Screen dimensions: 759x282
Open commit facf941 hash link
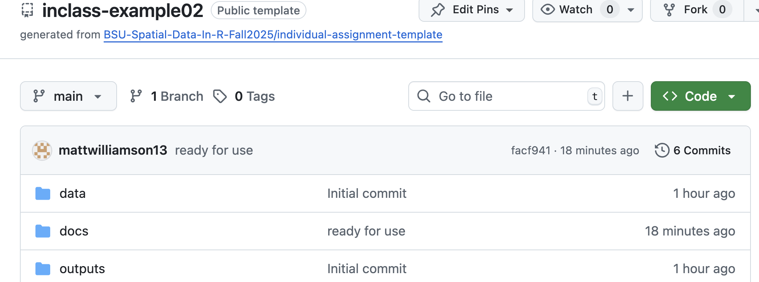[530, 150]
